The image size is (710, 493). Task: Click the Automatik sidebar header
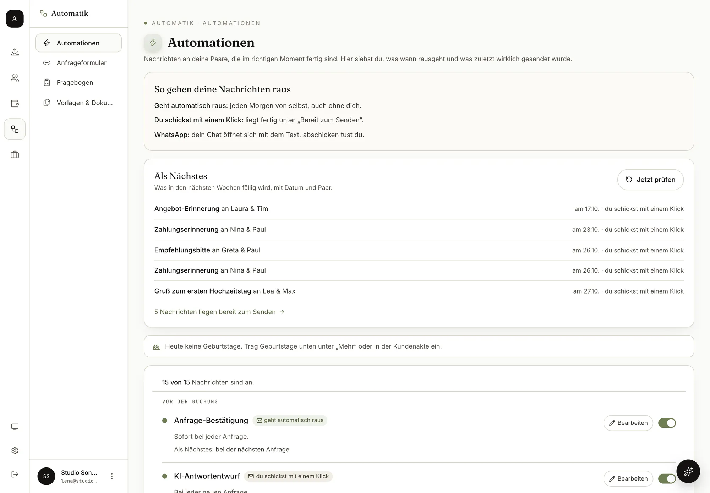tap(64, 13)
